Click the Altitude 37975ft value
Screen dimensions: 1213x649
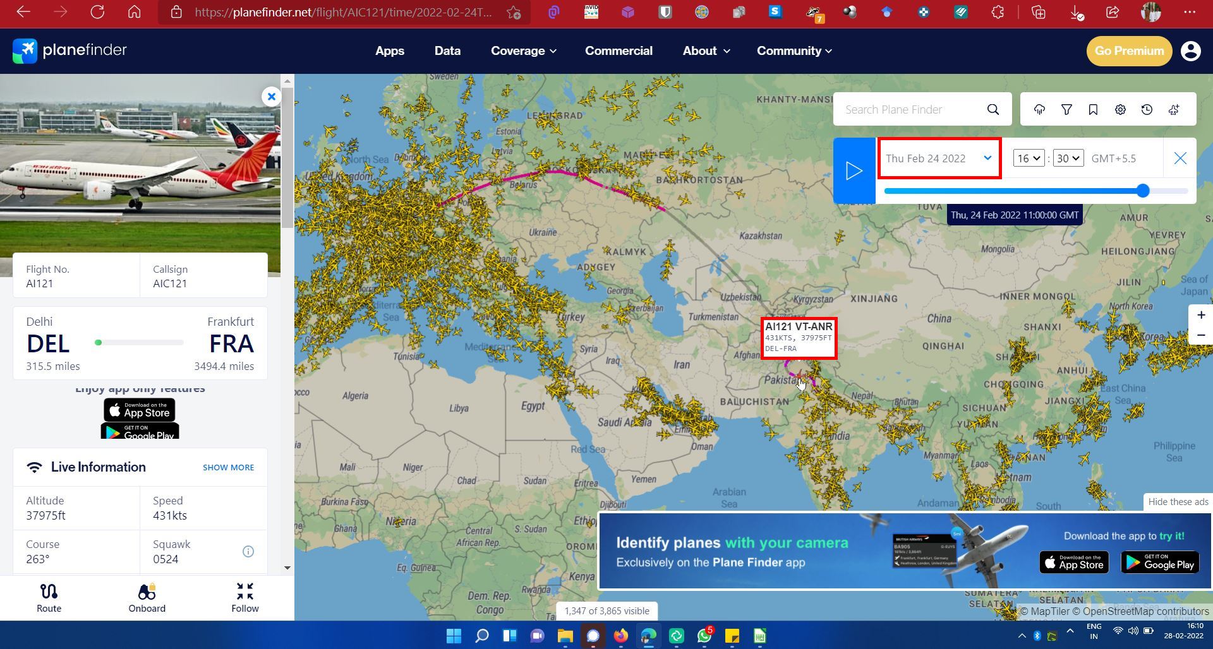45,516
